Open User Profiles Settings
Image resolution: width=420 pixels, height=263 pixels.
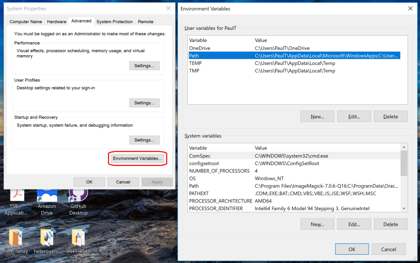click(144, 103)
